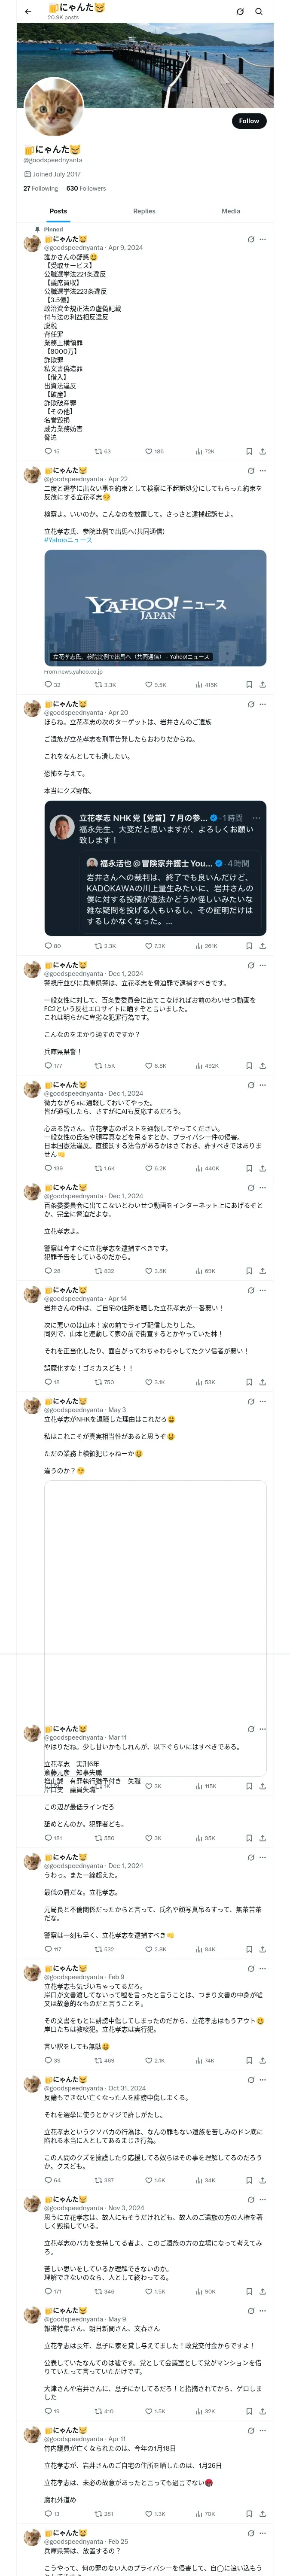Image resolution: width=290 pixels, height=2576 pixels.
Task: Follow the @goodspeednyanta account
Action: 248,121
